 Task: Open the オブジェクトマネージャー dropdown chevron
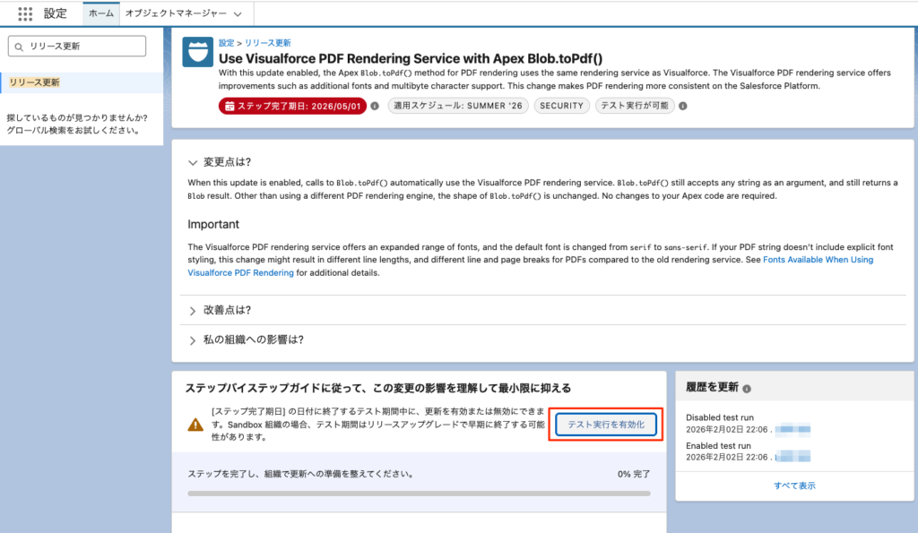(237, 14)
